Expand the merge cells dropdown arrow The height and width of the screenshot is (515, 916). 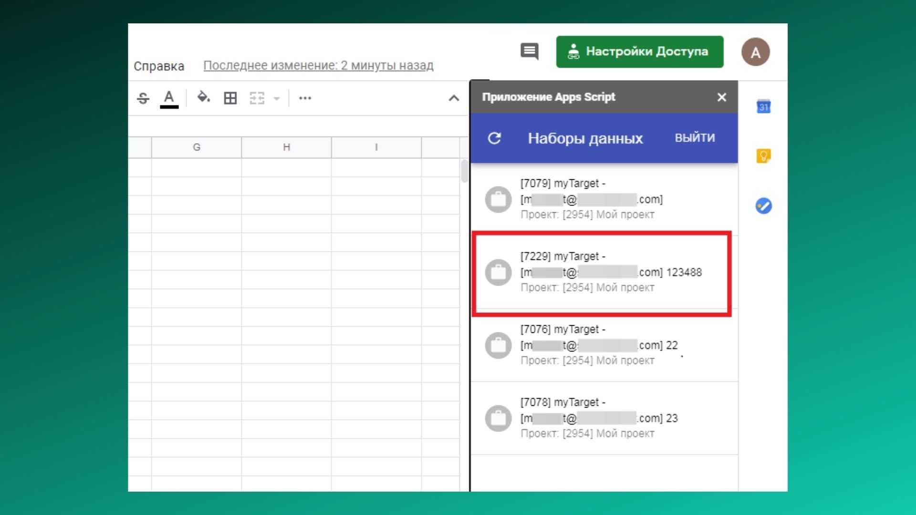pos(277,99)
